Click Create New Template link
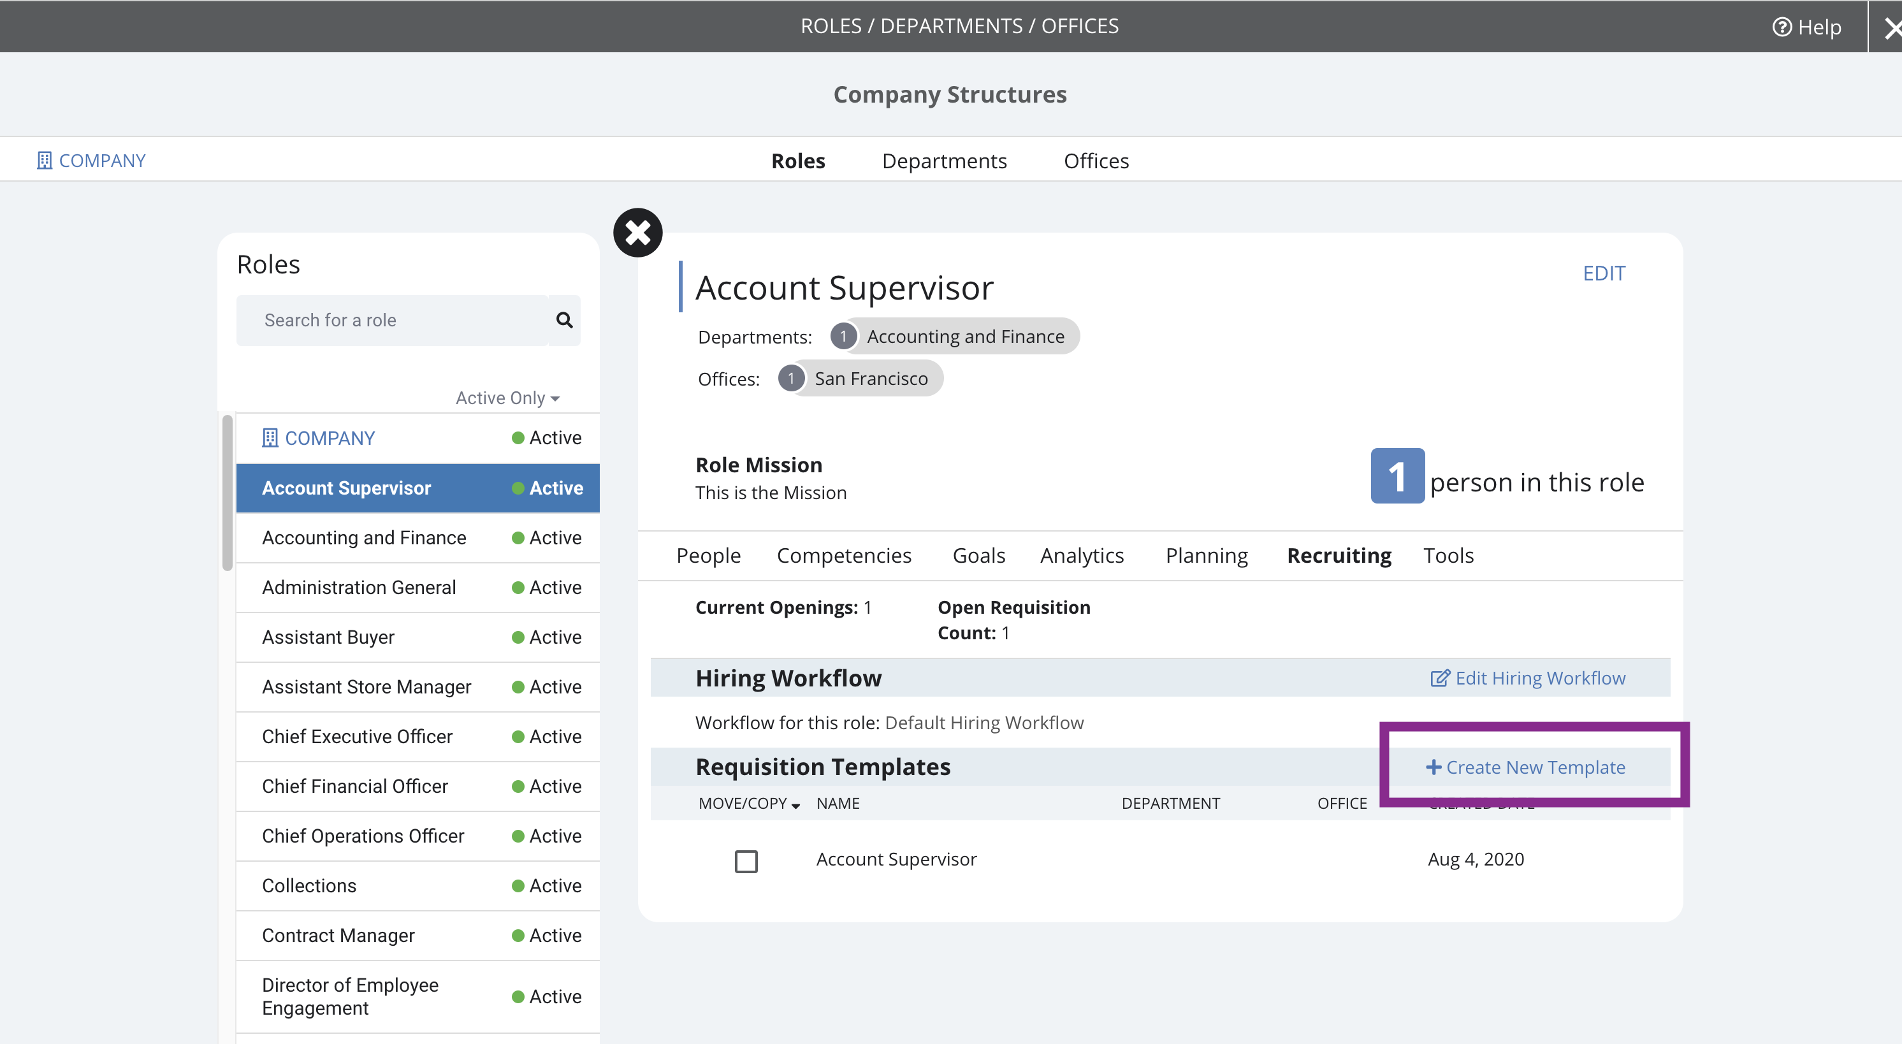The width and height of the screenshot is (1902, 1044). tap(1525, 767)
